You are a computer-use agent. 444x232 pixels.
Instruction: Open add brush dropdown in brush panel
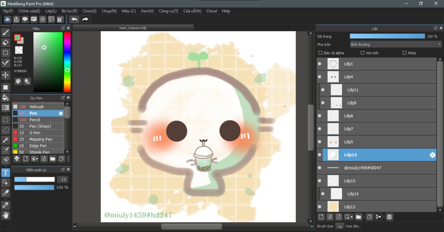coord(37,159)
